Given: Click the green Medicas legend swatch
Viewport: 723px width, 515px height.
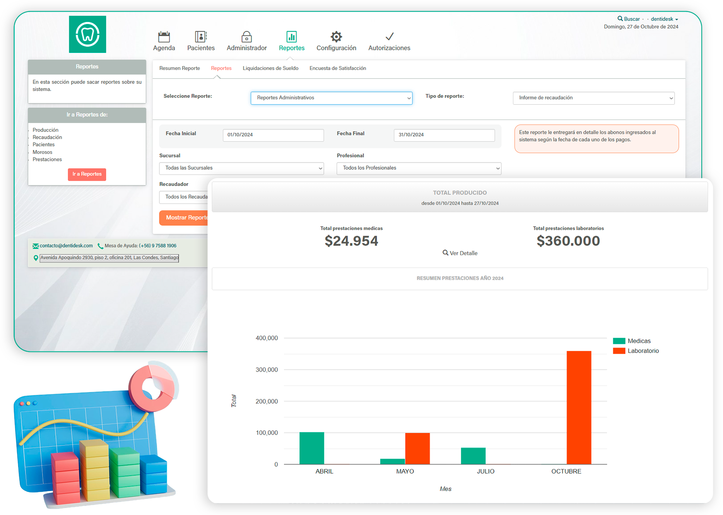Looking at the screenshot, I should (619, 341).
